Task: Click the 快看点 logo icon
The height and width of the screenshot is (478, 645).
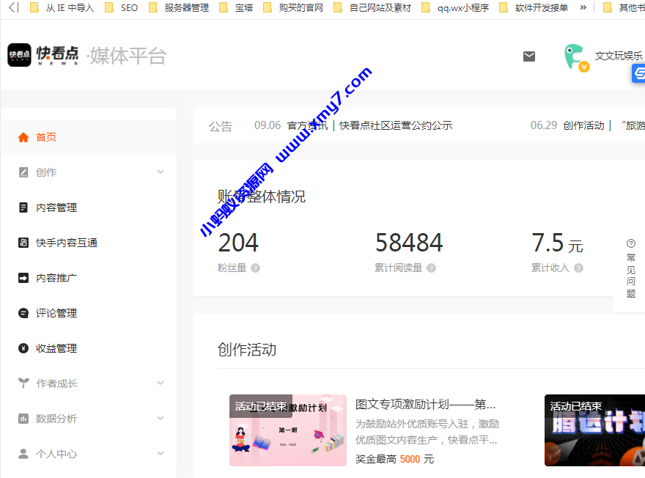Action: tap(19, 55)
